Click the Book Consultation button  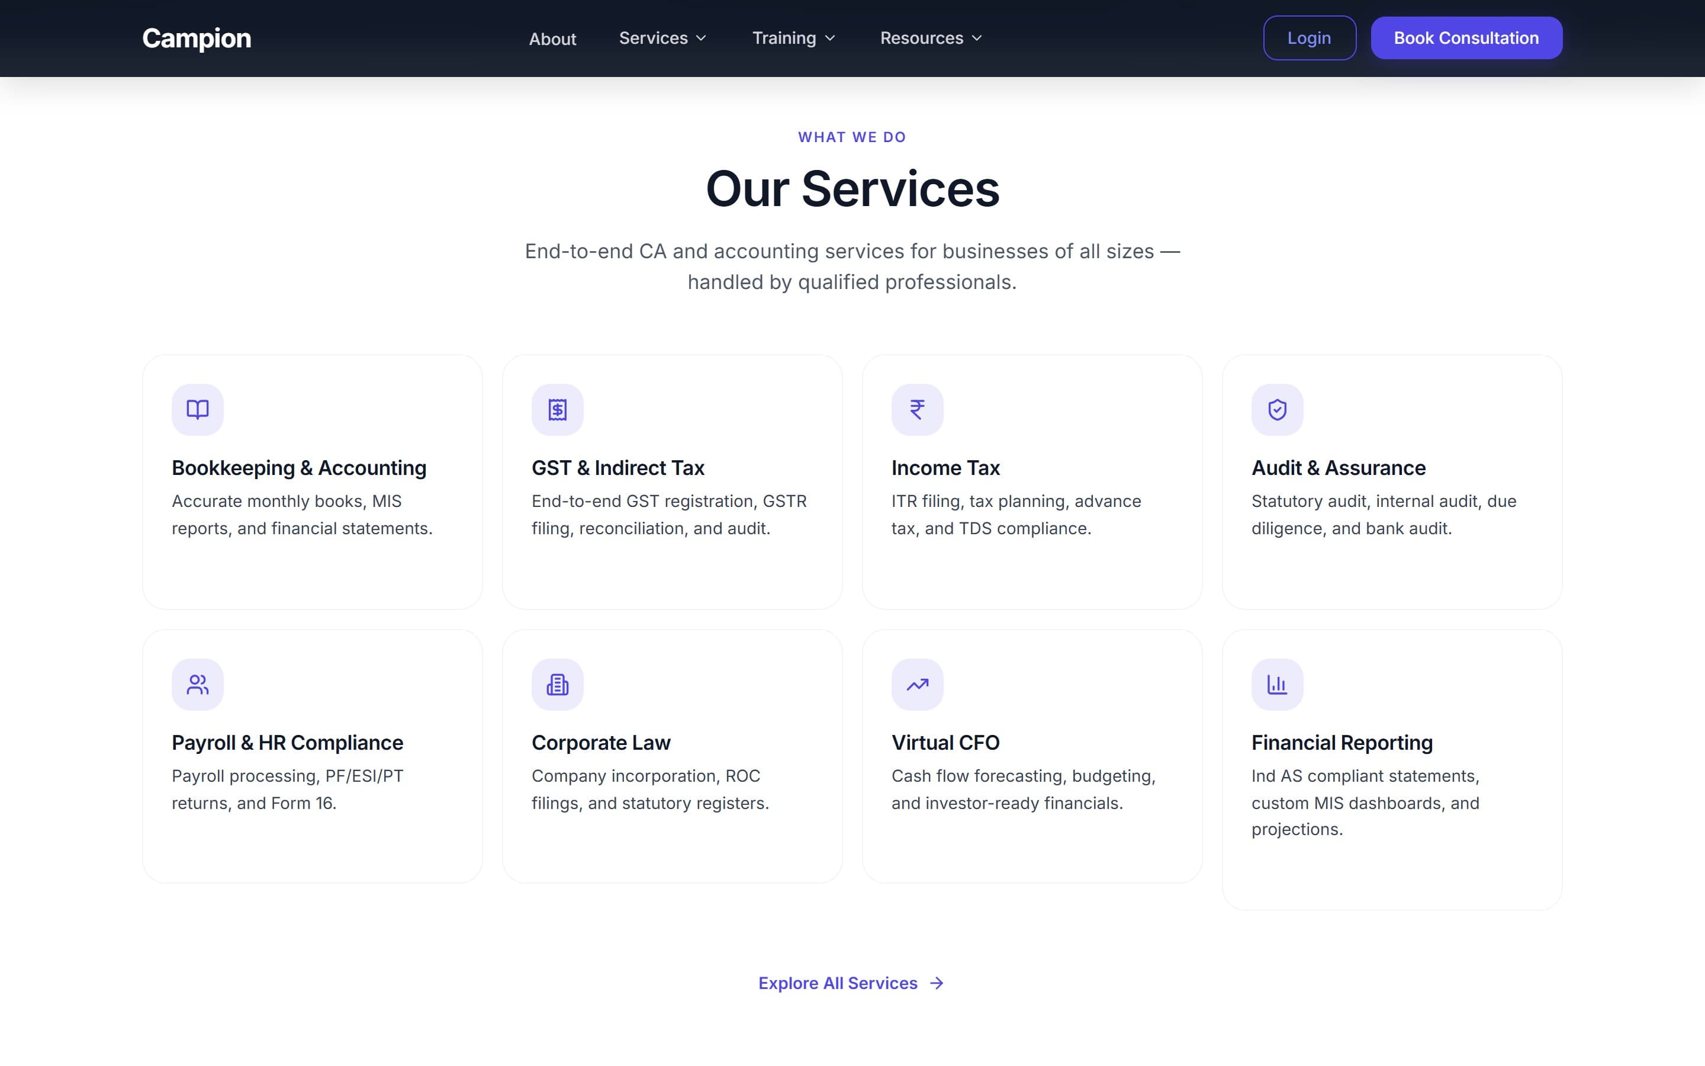(x=1466, y=38)
